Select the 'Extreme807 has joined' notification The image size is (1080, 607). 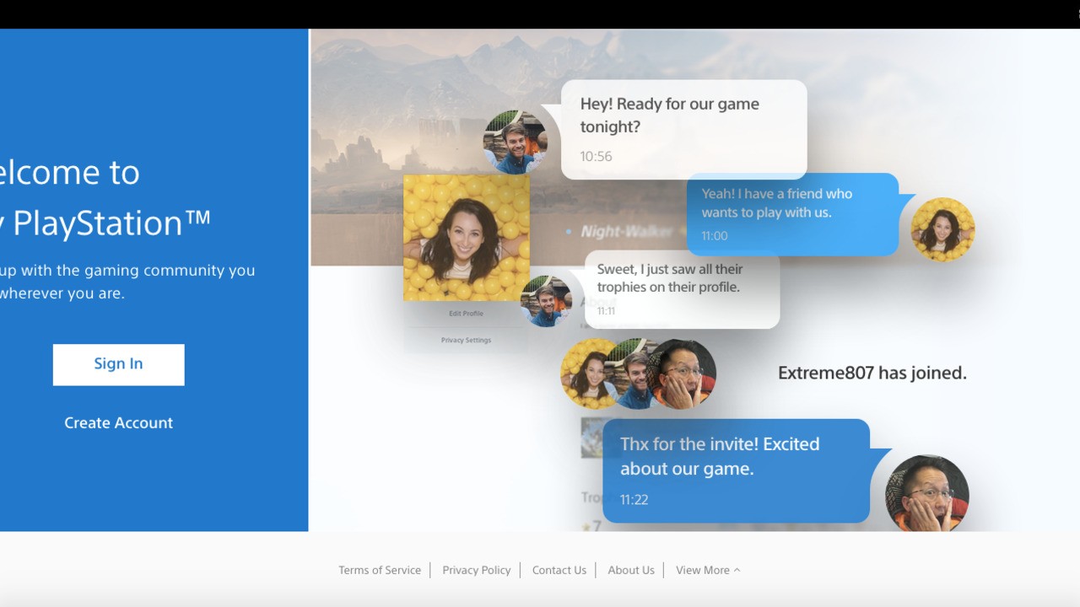(872, 372)
